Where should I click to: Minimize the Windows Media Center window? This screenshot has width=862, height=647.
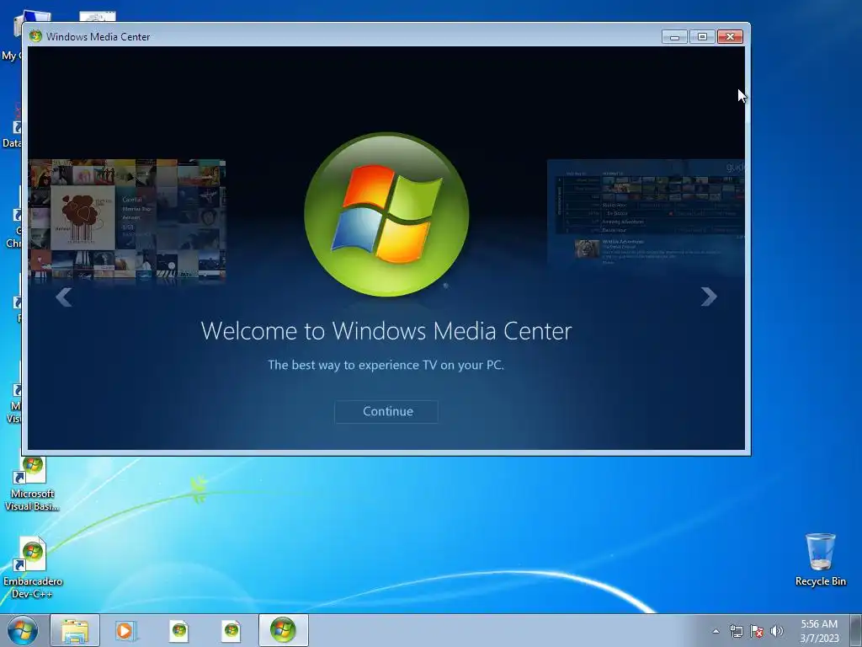click(674, 37)
